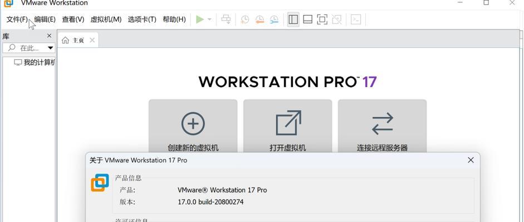Image resolution: width=524 pixels, height=222 pixels.
Task: Toggle the thumbnail bar view icon
Action: pos(307,19)
